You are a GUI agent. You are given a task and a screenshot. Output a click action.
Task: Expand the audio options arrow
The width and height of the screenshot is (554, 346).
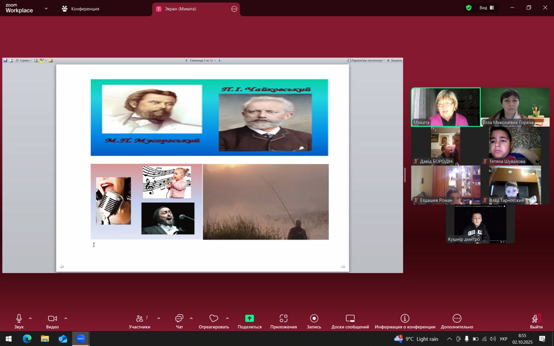click(x=30, y=318)
